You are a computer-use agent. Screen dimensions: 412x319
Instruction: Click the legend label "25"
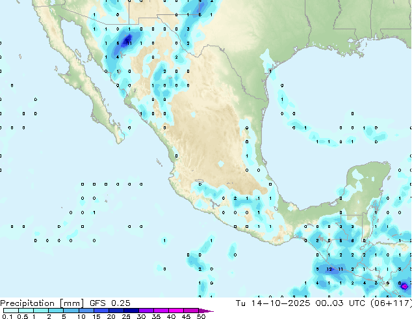point(126,316)
